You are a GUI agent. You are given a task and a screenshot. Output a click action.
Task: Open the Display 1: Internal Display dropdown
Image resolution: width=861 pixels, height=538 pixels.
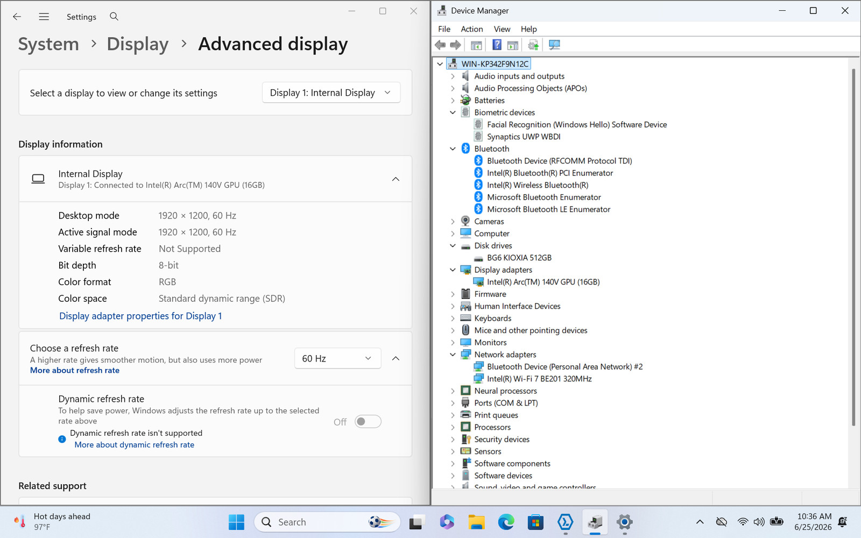tap(331, 93)
